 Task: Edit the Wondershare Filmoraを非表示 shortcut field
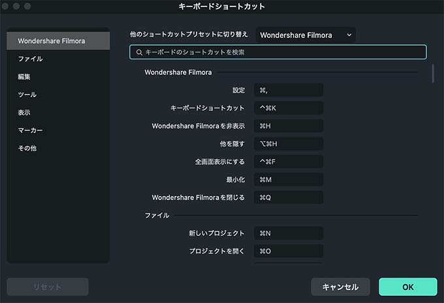click(289, 126)
